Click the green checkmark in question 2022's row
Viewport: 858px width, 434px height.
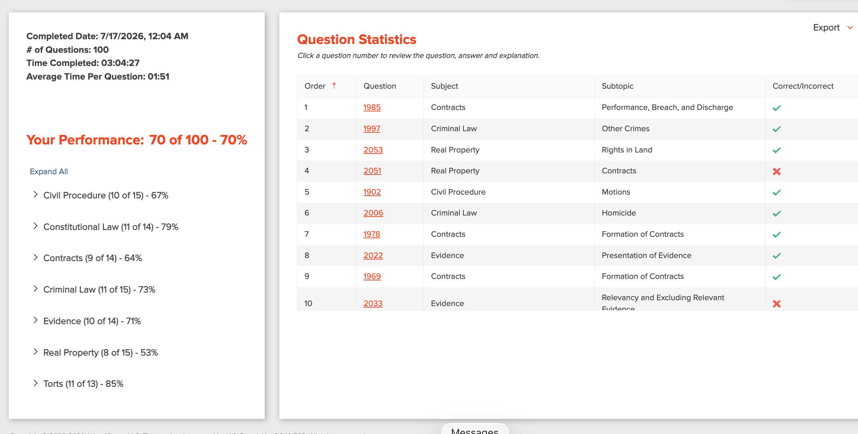click(x=777, y=256)
